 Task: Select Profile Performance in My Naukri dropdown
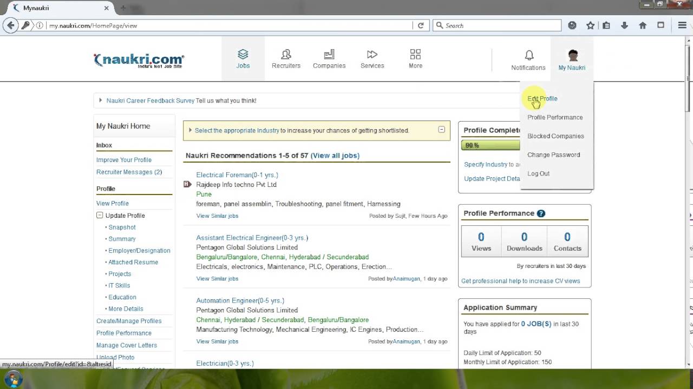[x=555, y=117]
